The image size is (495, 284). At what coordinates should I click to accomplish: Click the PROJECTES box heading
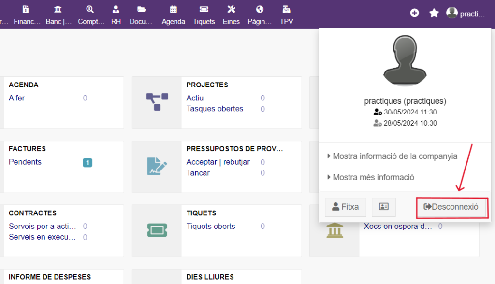(x=207, y=85)
